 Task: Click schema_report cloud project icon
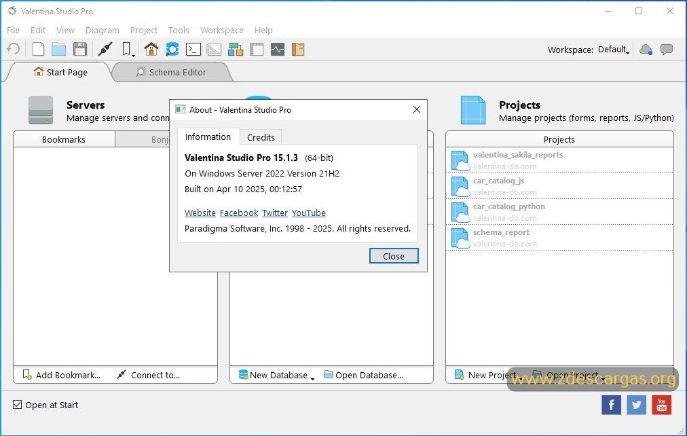(x=460, y=238)
